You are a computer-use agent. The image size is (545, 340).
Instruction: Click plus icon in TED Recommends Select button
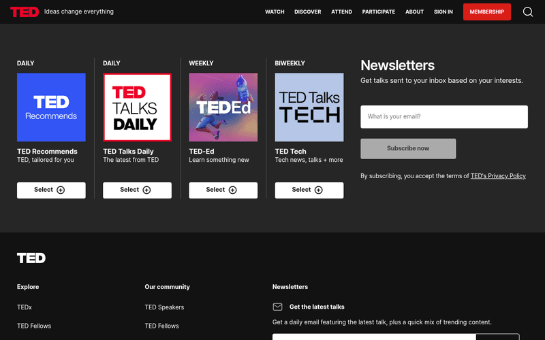pos(61,190)
